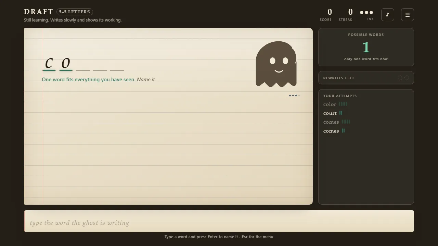Click the typing dots below the ghost

(295, 96)
